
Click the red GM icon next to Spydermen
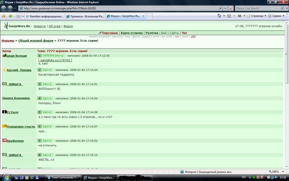click(4, 141)
